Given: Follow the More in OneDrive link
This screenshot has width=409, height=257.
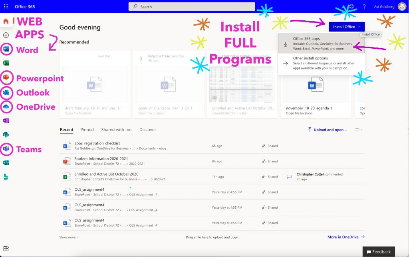Looking at the screenshot, I should pos(346,237).
